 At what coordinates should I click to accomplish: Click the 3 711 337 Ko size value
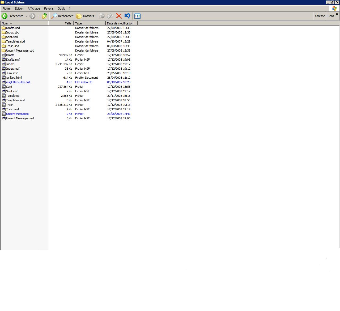(x=64, y=64)
